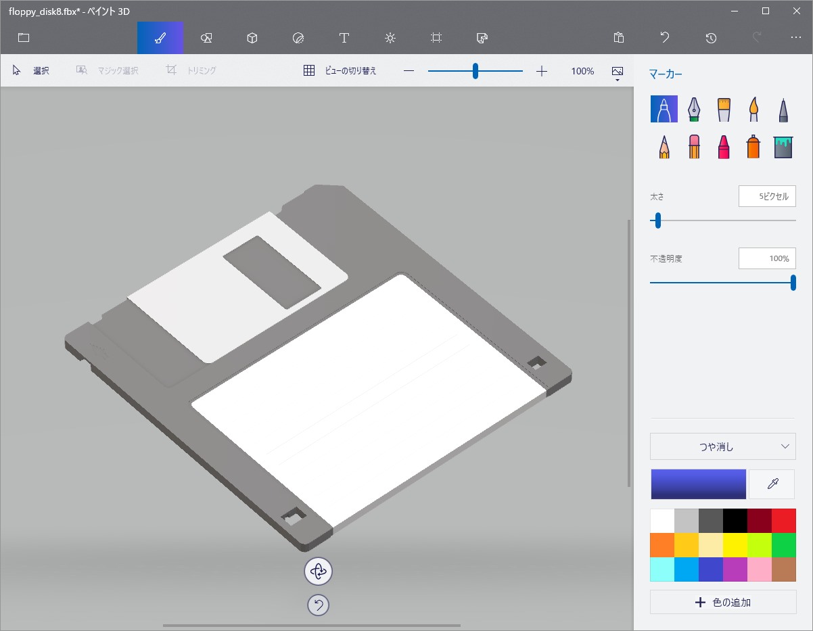Select the eraser tool
The height and width of the screenshot is (631, 813).
tap(694, 147)
